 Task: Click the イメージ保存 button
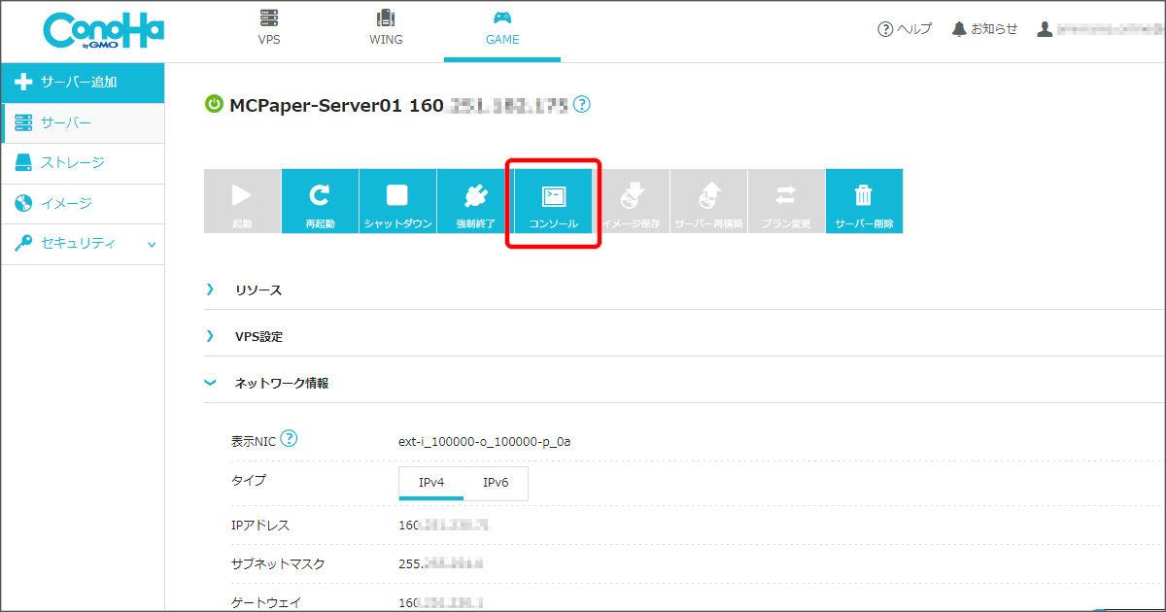[631, 201]
